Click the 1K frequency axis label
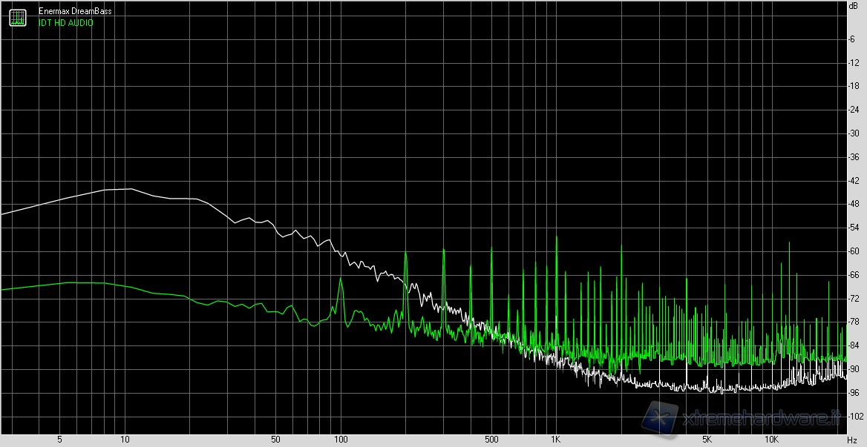 tap(555, 440)
